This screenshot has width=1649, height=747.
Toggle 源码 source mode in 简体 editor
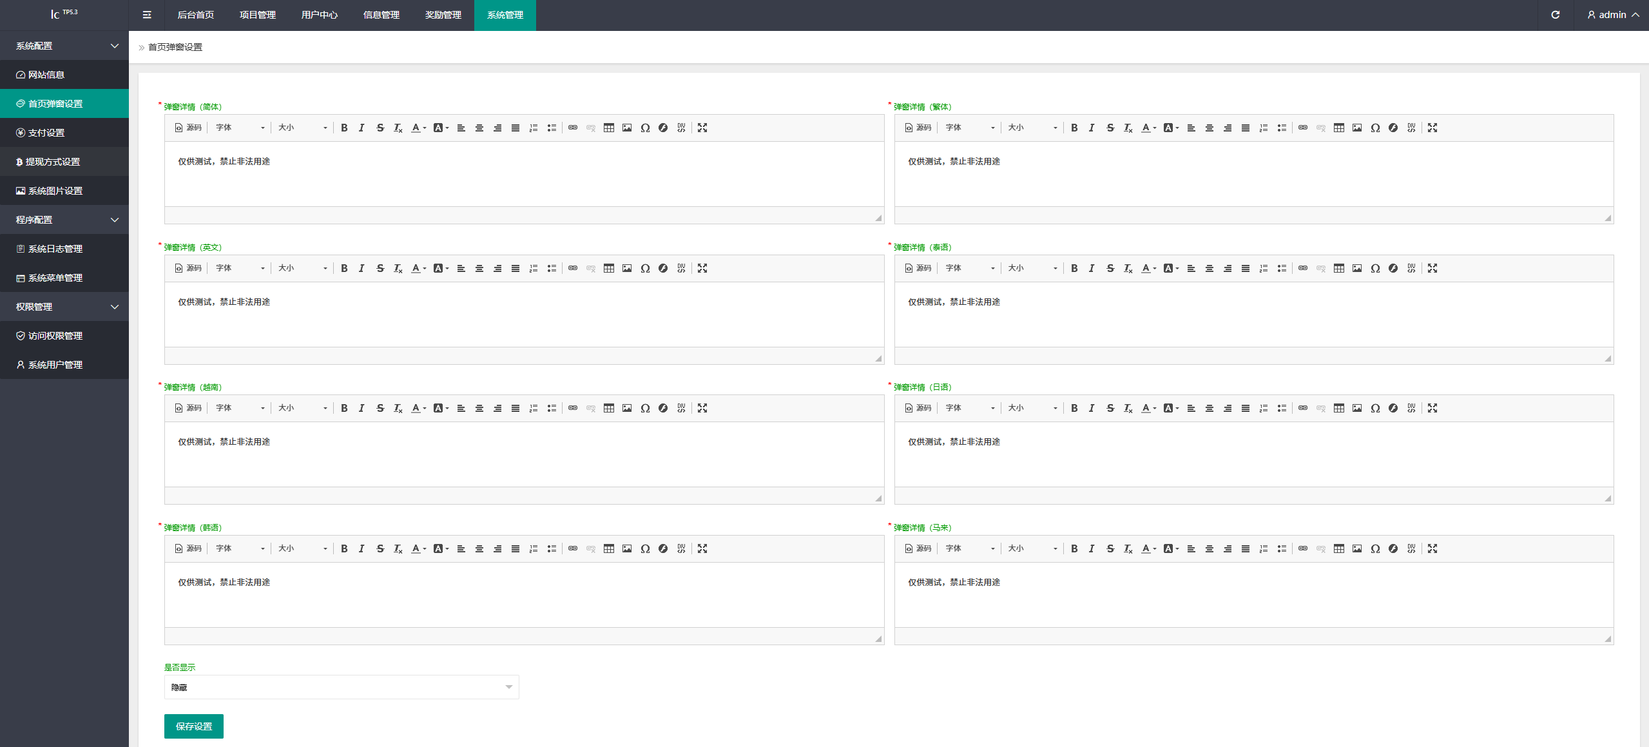188,128
